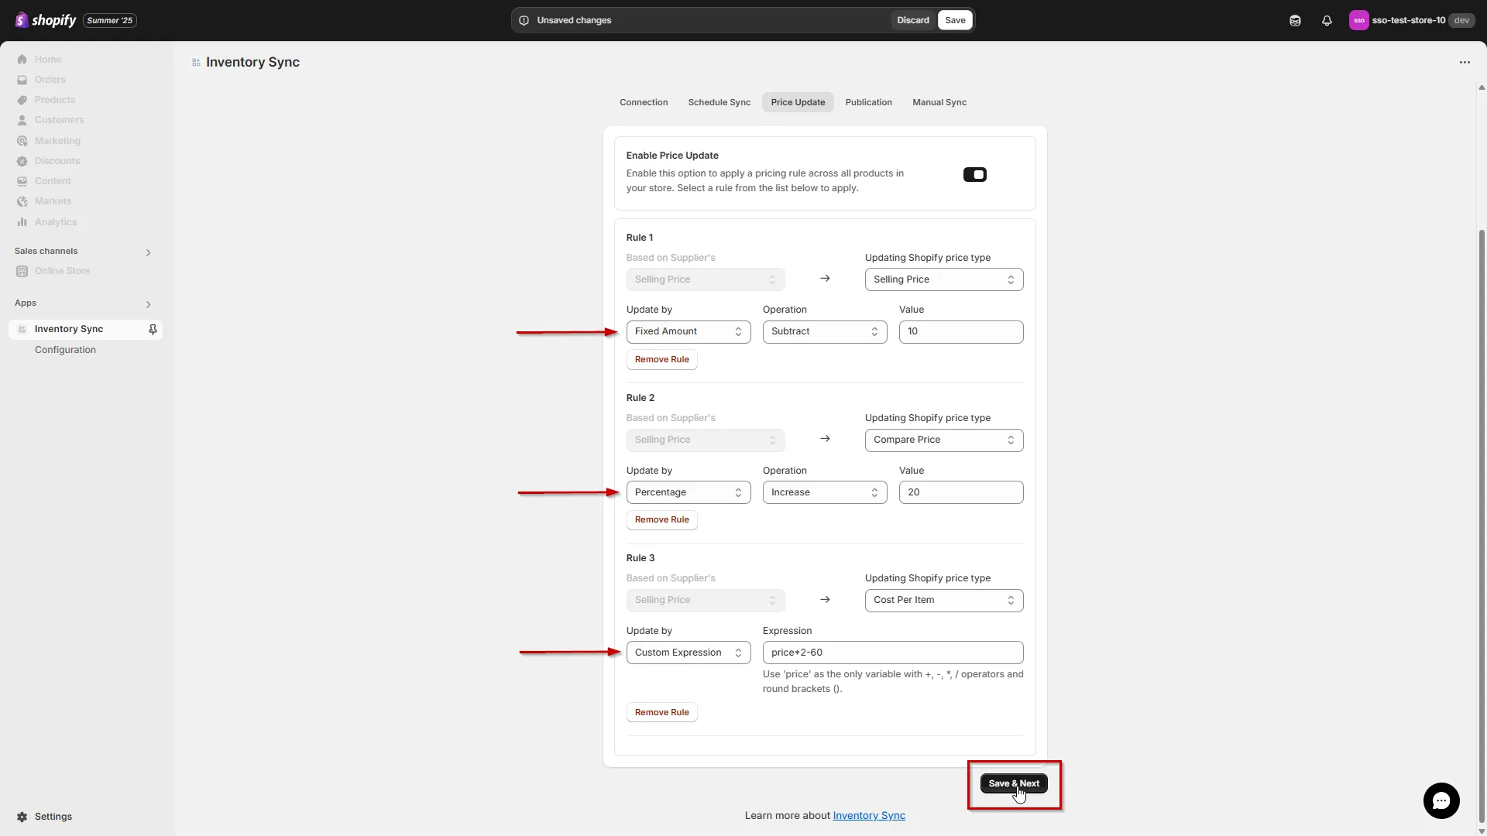The height and width of the screenshot is (836, 1487).
Task: Switch to the Schedule Sync tab
Action: click(719, 102)
